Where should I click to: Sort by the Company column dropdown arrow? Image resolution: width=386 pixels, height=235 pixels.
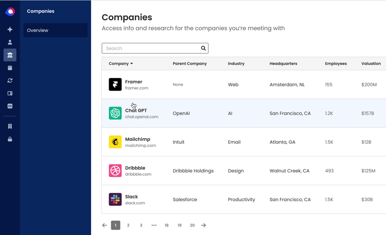pos(132,63)
